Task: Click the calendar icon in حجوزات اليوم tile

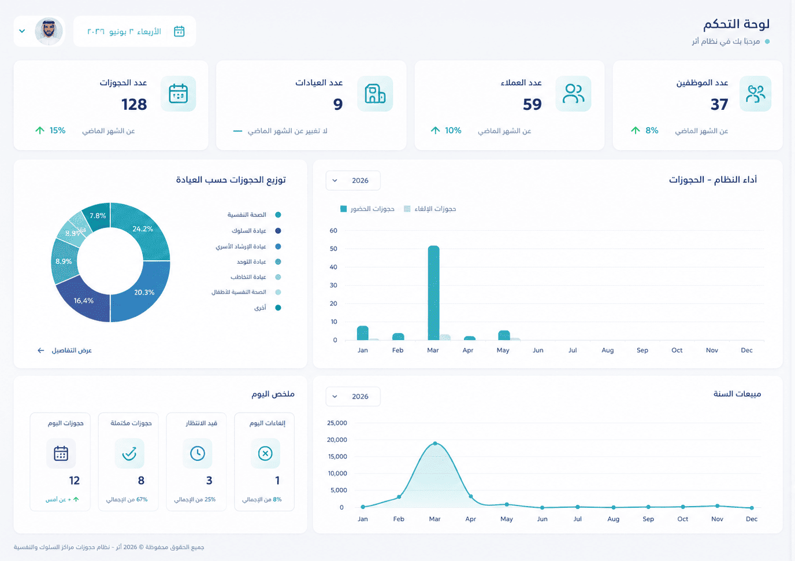Action: click(61, 453)
